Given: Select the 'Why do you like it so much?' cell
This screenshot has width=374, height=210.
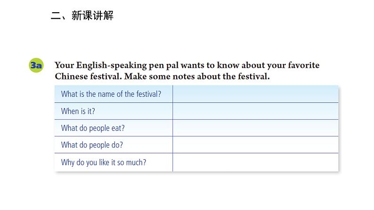Looking at the screenshot, I should coord(114,163).
